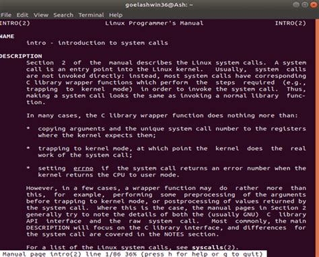
Task: Click the bullet line starting 'trapping to kernel mode, at which'
Action: click(172, 148)
